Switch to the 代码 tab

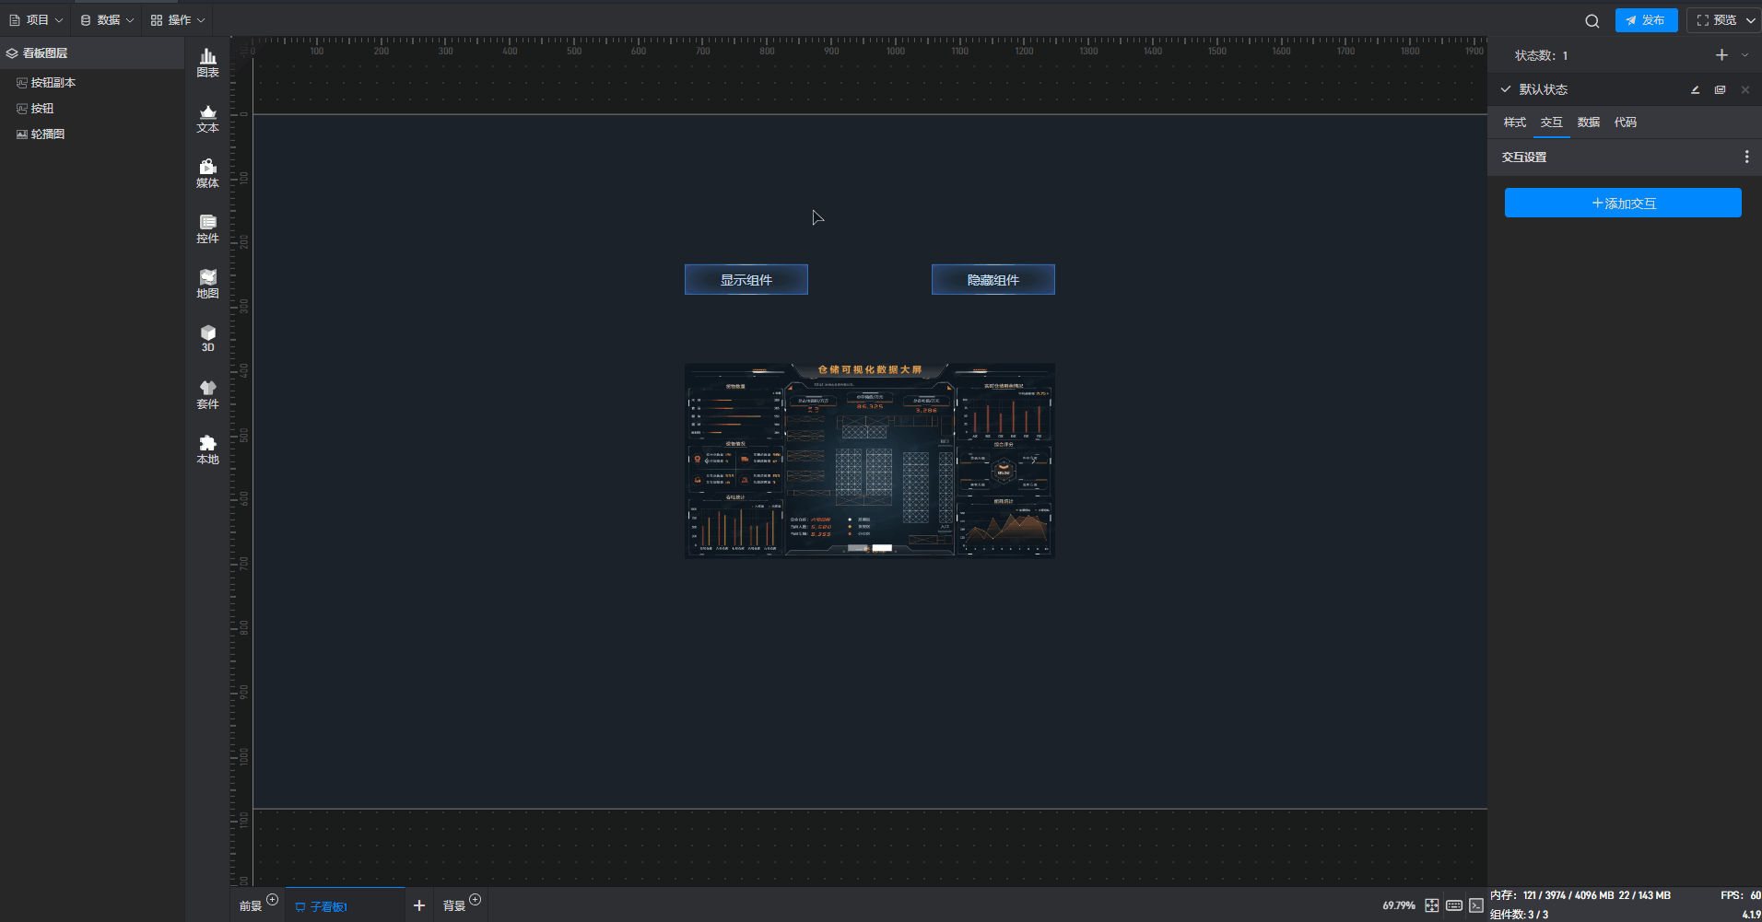point(1625,123)
